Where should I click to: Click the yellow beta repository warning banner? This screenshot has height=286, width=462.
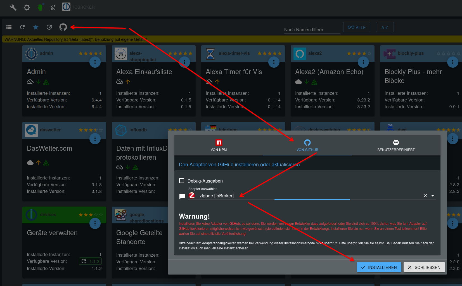tap(232, 39)
